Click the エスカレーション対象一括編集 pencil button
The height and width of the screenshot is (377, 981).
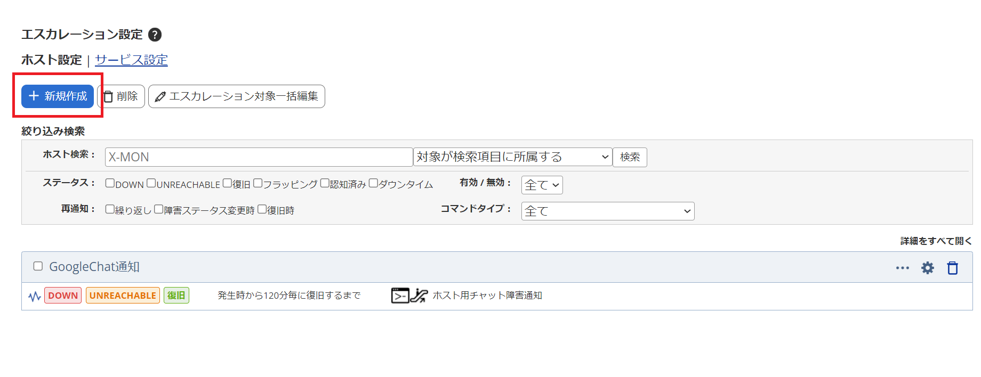pos(237,96)
